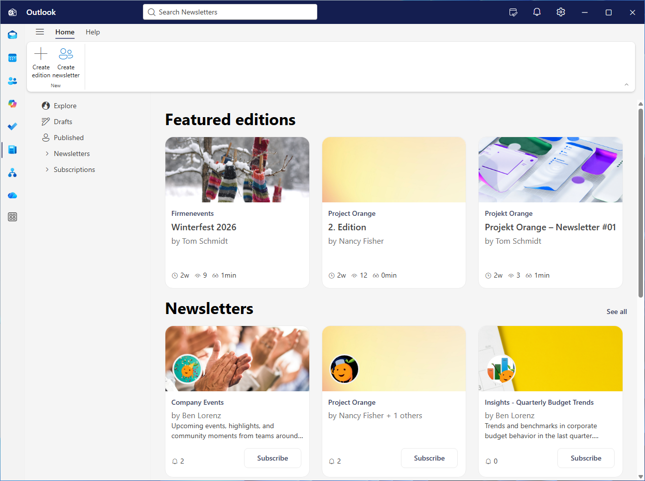Open the Winterfest 2026 edition thumbnail

pos(237,170)
